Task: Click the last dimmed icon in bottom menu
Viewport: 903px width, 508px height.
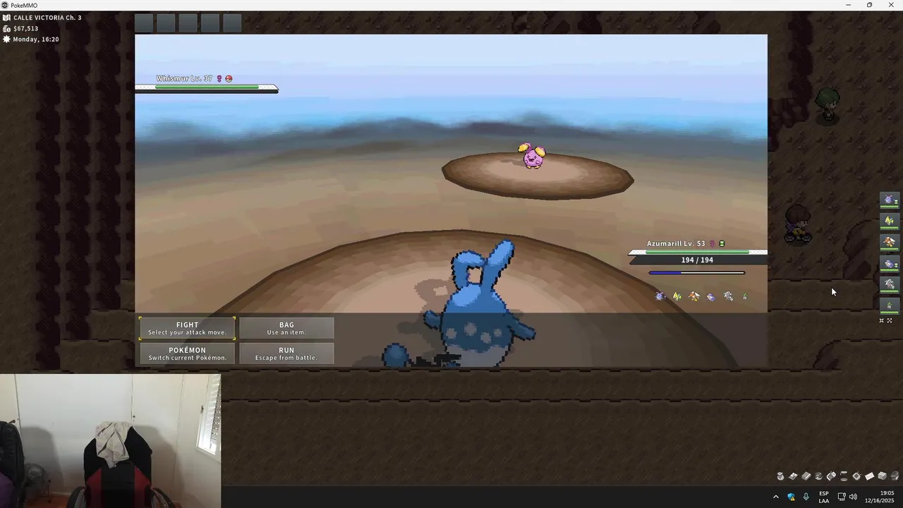Action: (895, 476)
